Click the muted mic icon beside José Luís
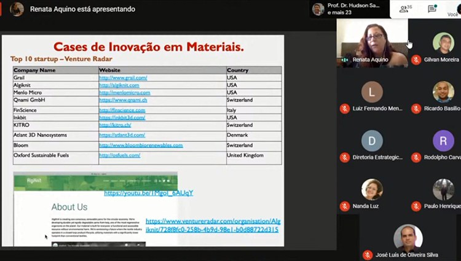 tap(368, 255)
